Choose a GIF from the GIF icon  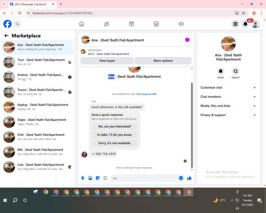tap(105, 178)
